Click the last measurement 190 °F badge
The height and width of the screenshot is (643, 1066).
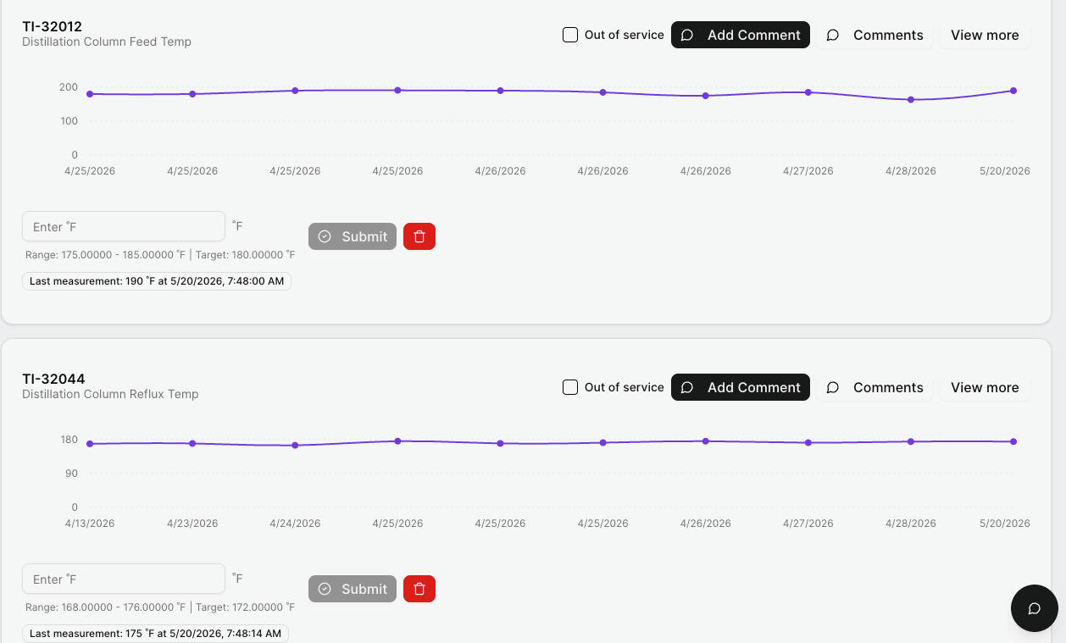[157, 281]
